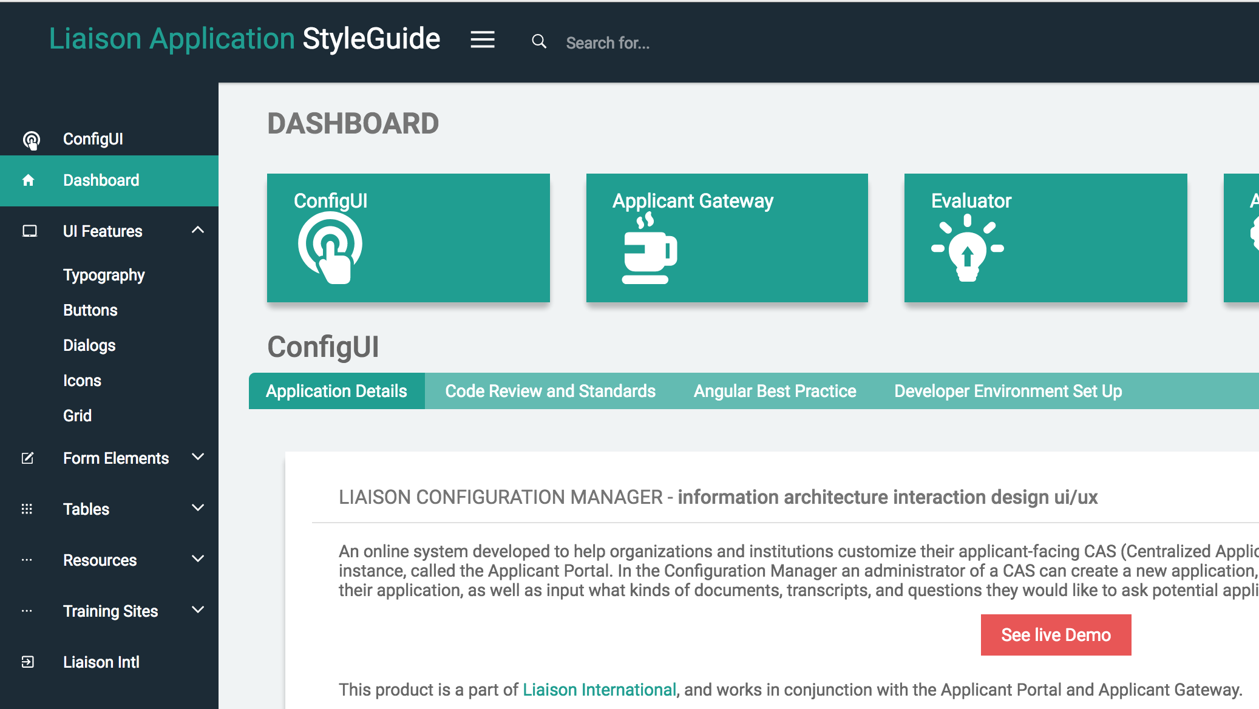Open Icons under UI Features

82,381
